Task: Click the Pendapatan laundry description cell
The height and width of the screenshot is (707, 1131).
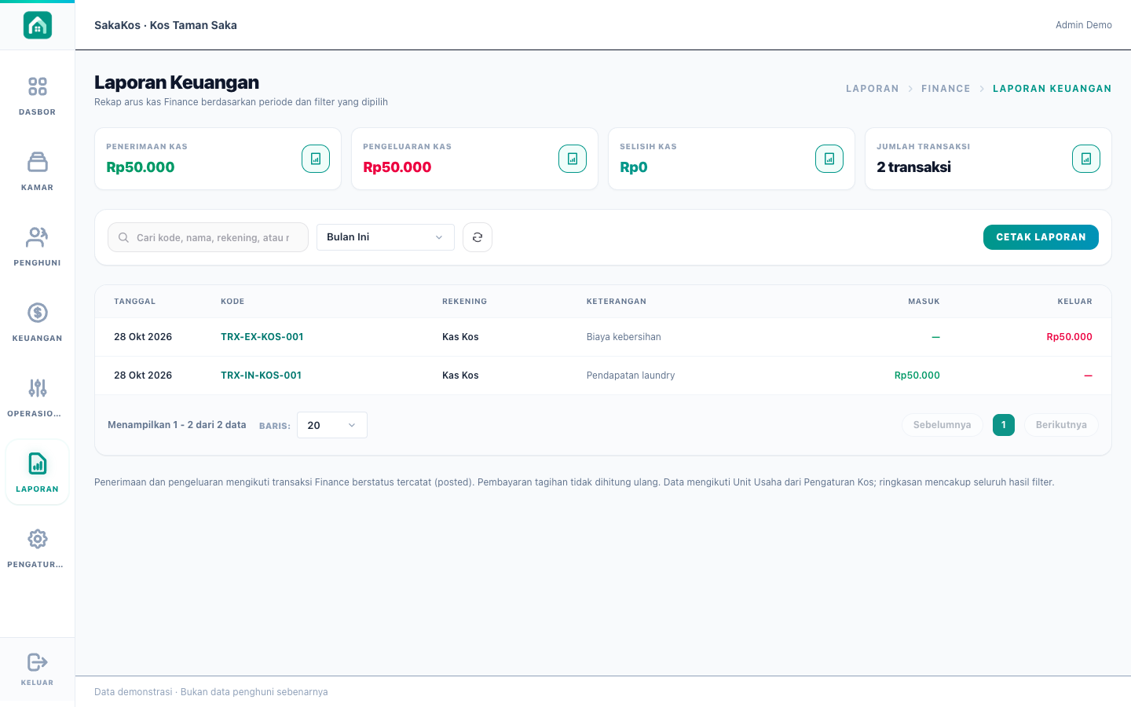Action: [x=631, y=375]
